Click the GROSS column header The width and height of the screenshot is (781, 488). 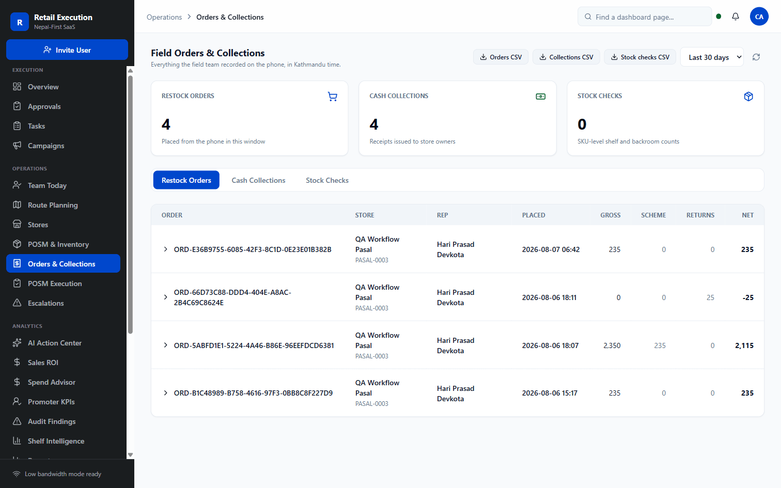pos(611,215)
